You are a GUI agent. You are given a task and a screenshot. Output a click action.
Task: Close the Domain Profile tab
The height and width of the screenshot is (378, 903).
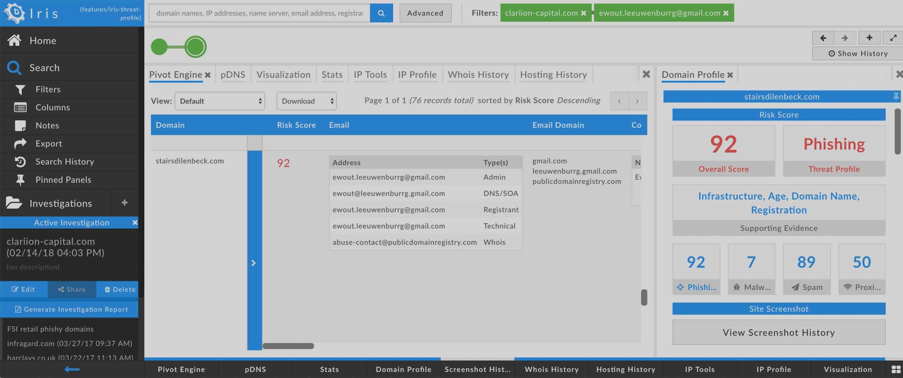(x=730, y=75)
